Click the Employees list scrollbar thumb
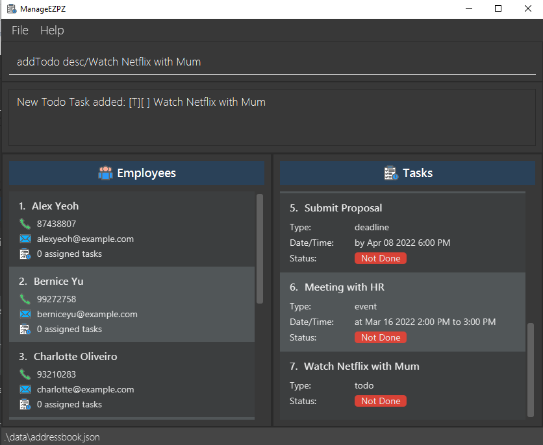This screenshot has height=445, width=543. (260, 248)
